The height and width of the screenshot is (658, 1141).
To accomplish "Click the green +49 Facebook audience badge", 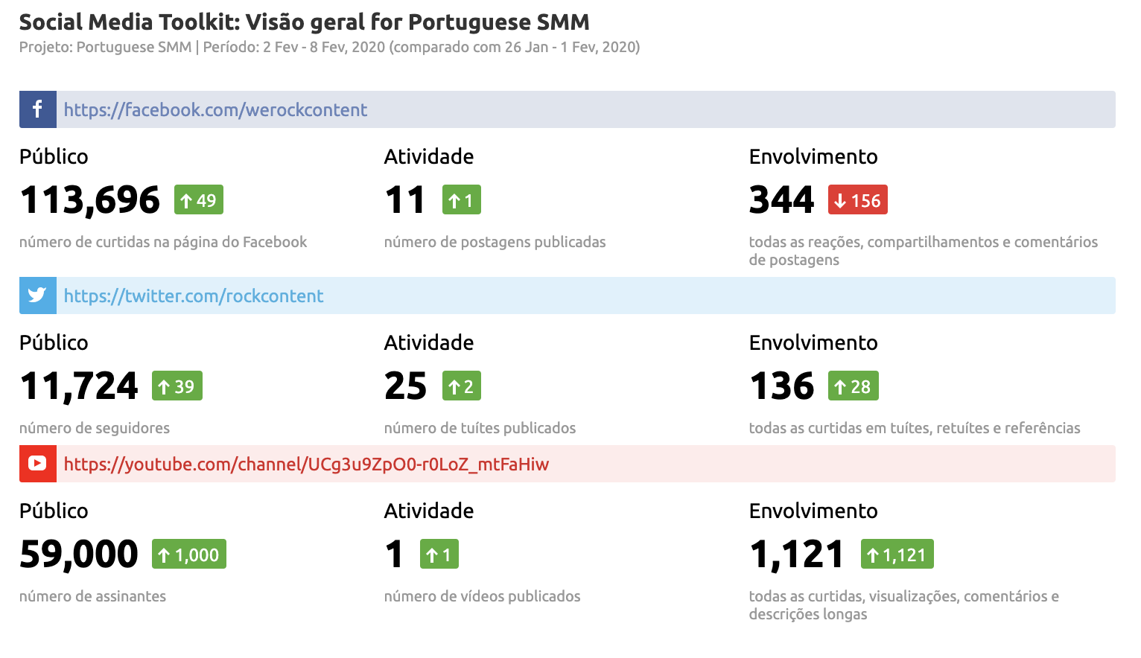I will (x=199, y=200).
